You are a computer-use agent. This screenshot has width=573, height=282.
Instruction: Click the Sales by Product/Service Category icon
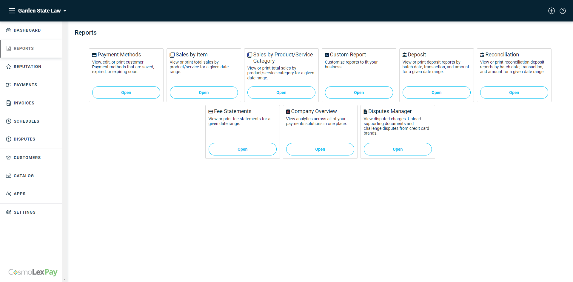click(x=250, y=55)
